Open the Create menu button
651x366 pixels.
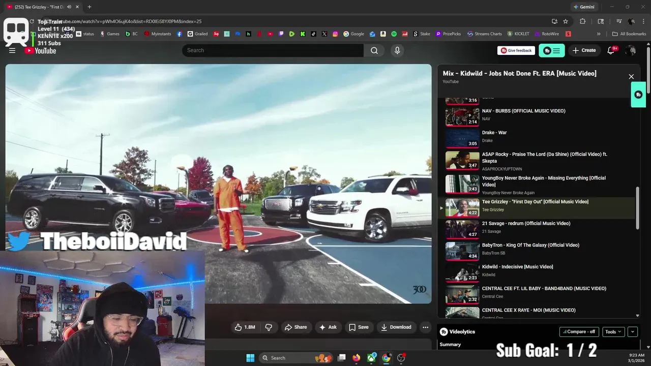(x=584, y=50)
